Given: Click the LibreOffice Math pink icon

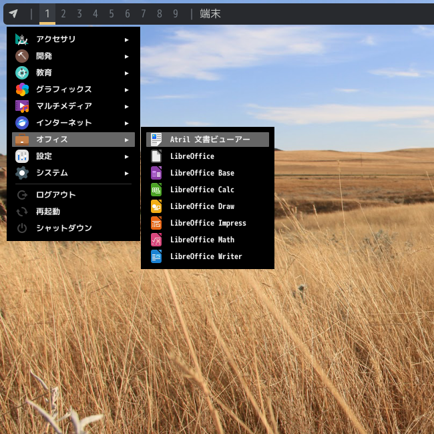Looking at the screenshot, I should point(156,240).
